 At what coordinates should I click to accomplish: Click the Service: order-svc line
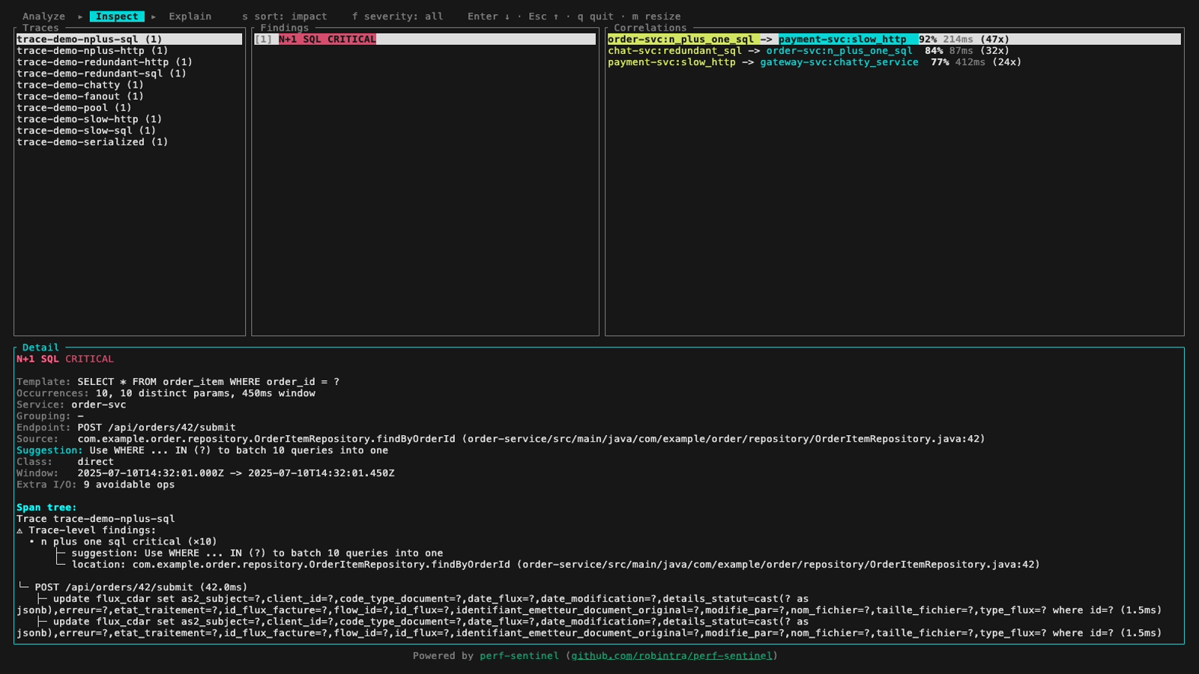pos(71,404)
